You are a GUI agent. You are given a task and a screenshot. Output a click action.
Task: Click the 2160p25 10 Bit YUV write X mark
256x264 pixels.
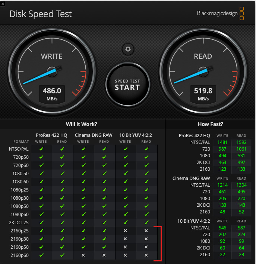pyautogui.click(x=125, y=231)
